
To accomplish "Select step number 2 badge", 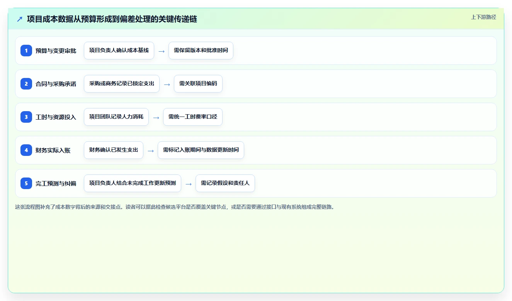I will click(26, 84).
